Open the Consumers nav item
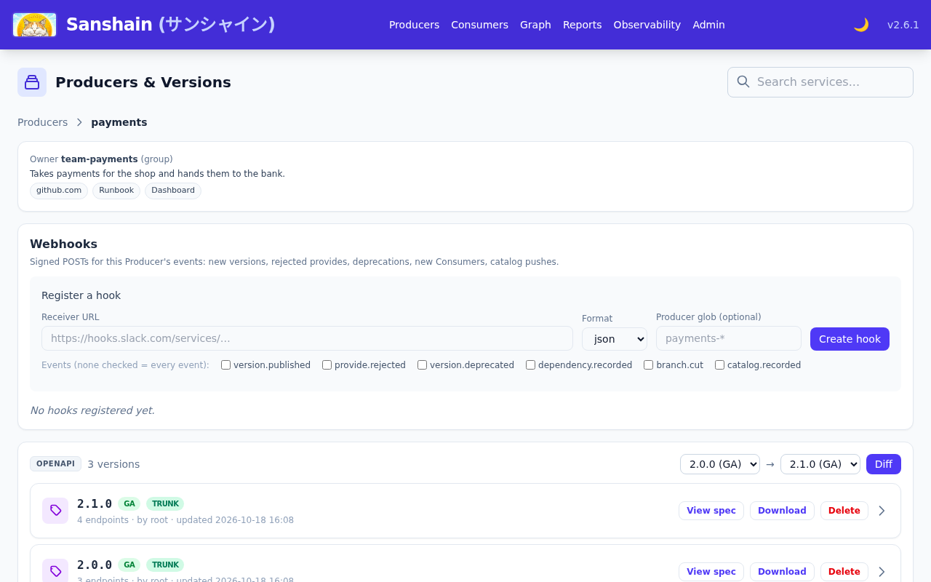Image resolution: width=931 pixels, height=582 pixels. click(x=479, y=25)
